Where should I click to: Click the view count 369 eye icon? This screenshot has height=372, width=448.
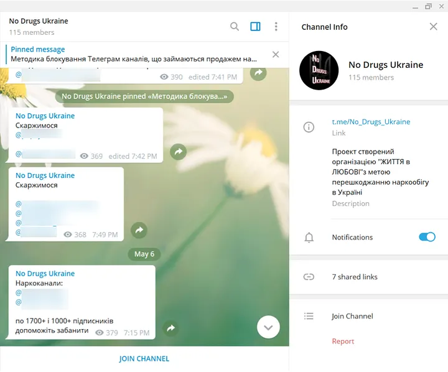(x=84, y=156)
